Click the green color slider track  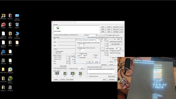pyautogui.click(x=67, y=42)
